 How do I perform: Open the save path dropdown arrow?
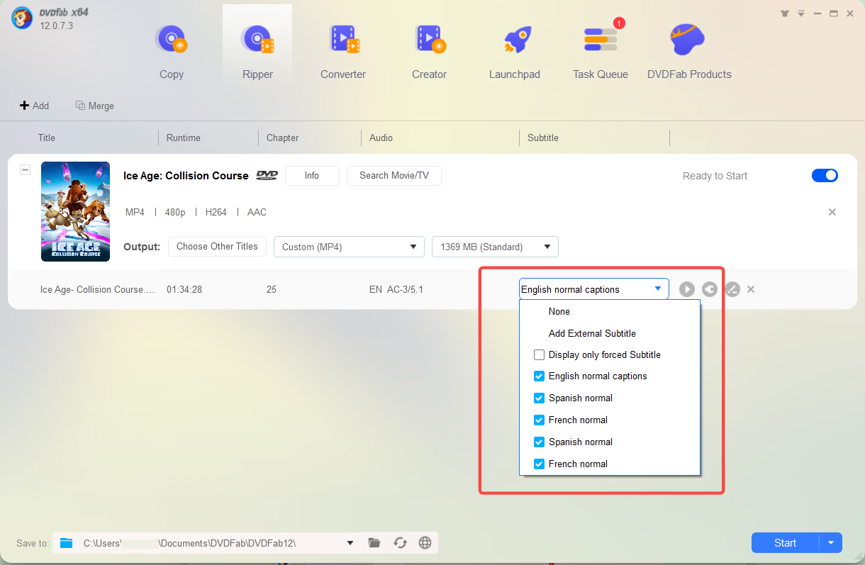pyautogui.click(x=350, y=543)
